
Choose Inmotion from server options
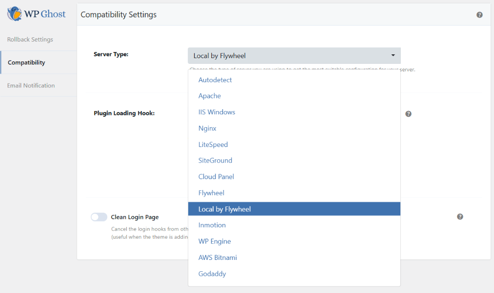pyautogui.click(x=212, y=225)
